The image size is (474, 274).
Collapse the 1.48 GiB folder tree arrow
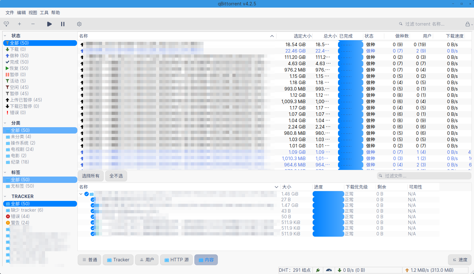(81, 194)
